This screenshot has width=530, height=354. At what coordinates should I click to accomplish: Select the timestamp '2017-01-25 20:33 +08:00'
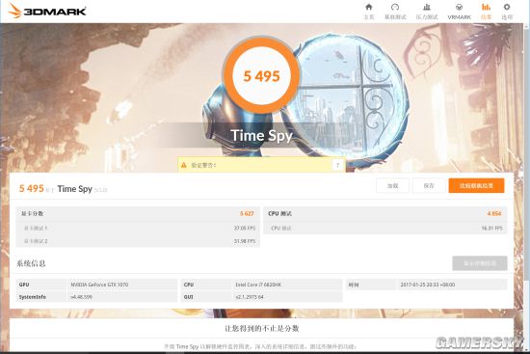[x=428, y=285]
